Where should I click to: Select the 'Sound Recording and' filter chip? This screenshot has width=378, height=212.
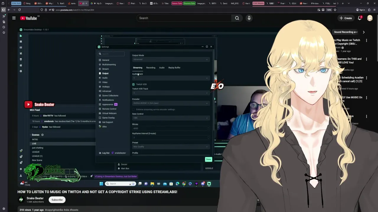click(346, 32)
